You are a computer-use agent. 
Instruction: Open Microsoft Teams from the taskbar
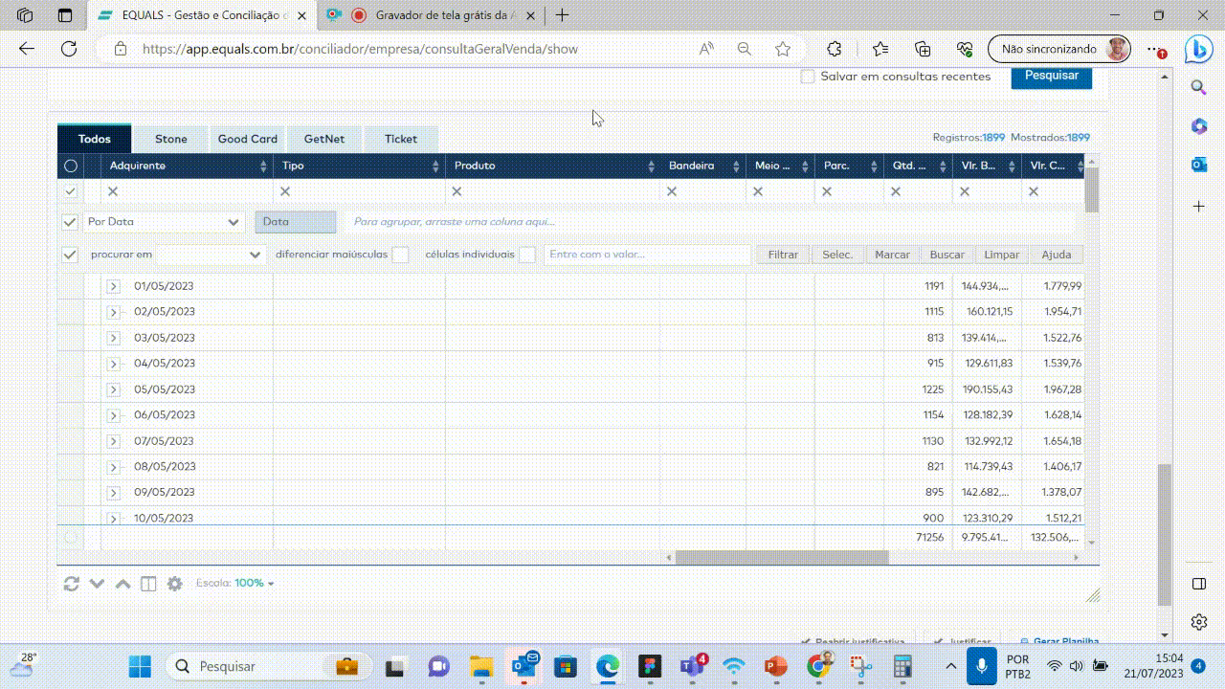point(691,666)
